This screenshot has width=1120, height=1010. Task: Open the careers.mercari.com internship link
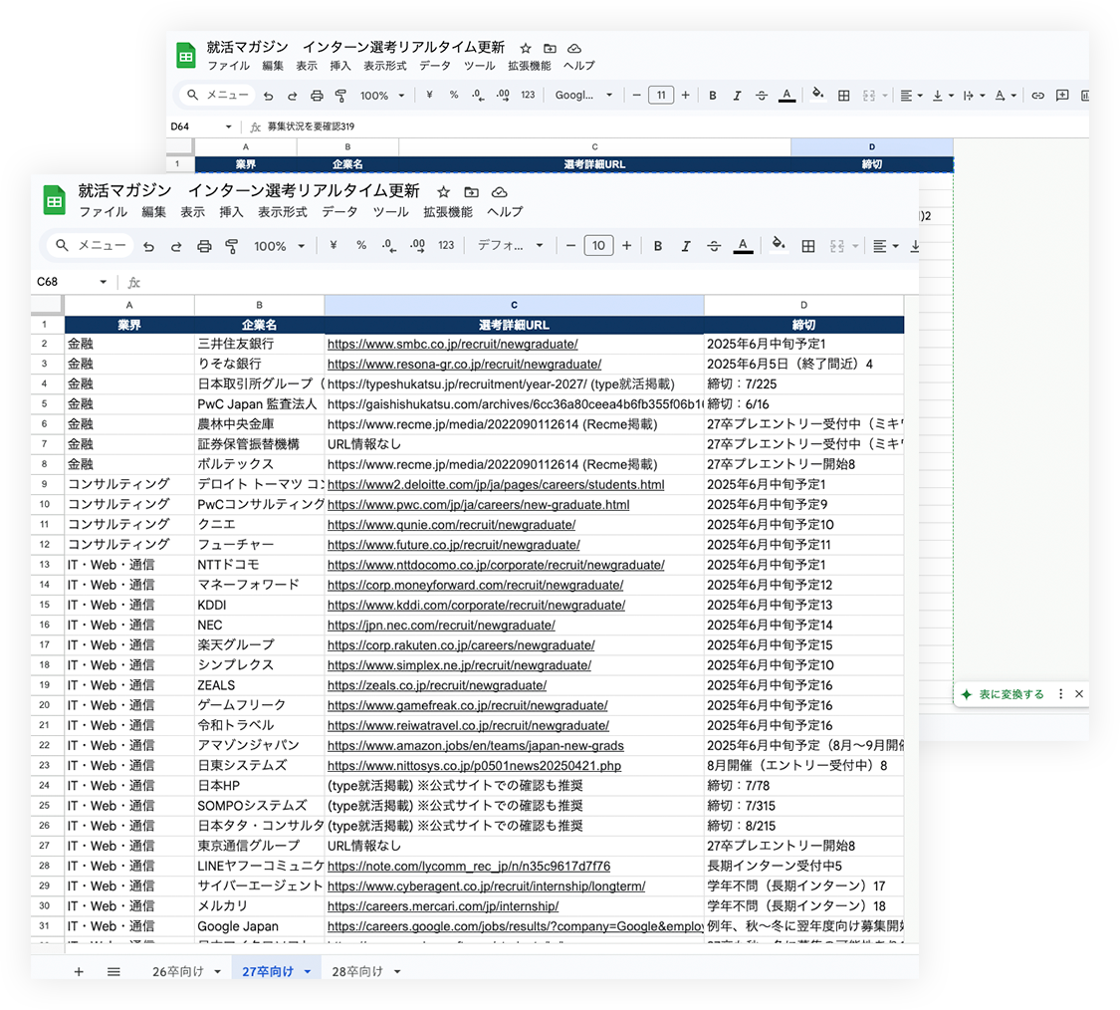pyautogui.click(x=443, y=906)
